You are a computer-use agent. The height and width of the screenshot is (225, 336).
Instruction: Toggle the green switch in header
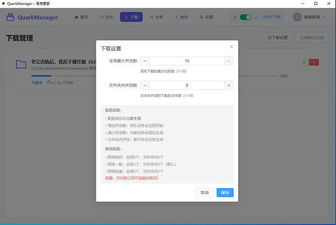click(x=245, y=17)
